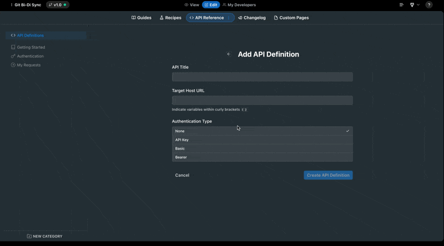Click the Custom Pages document icon

coord(276,18)
